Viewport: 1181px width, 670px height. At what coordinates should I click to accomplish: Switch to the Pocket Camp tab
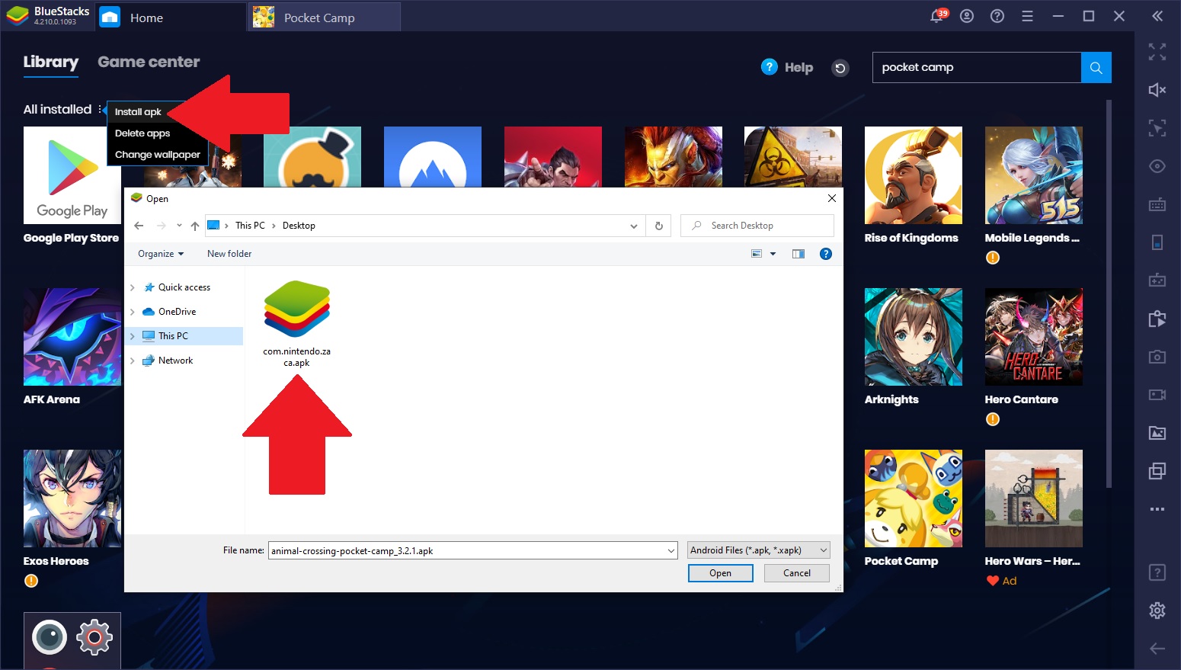pyautogui.click(x=325, y=18)
